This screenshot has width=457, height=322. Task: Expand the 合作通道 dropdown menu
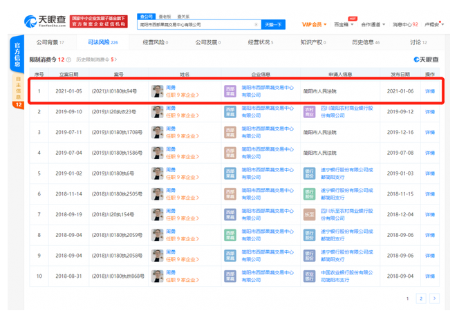[x=373, y=25]
